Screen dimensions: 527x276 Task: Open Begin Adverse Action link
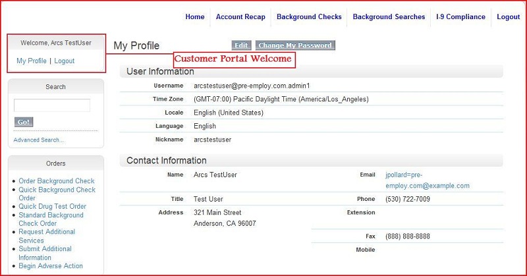click(x=51, y=266)
